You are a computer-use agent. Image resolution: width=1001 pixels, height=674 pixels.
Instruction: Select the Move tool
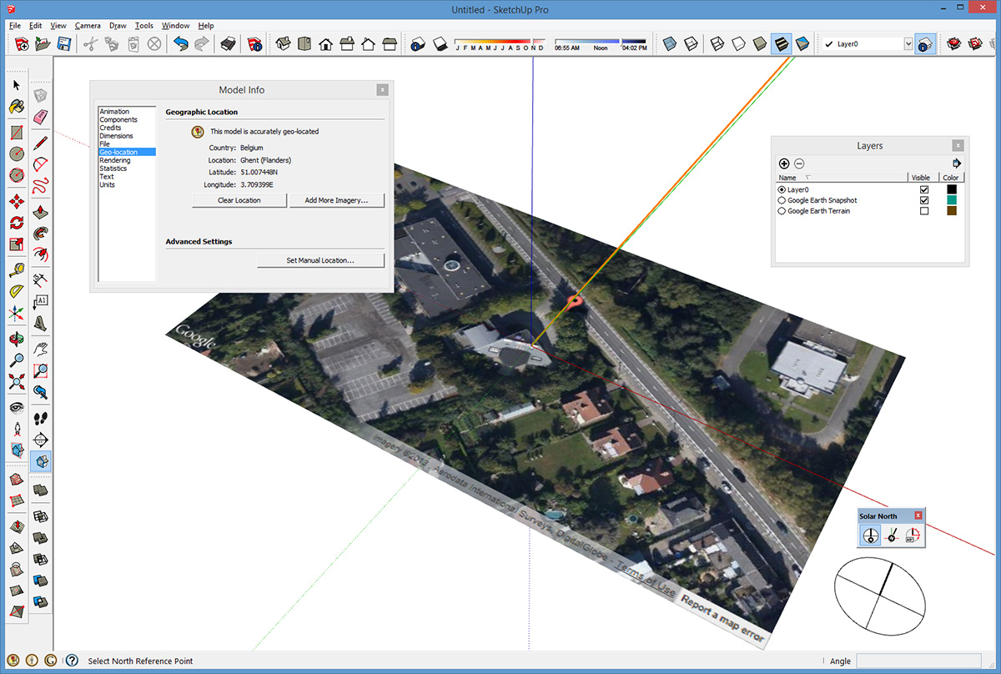tap(16, 201)
